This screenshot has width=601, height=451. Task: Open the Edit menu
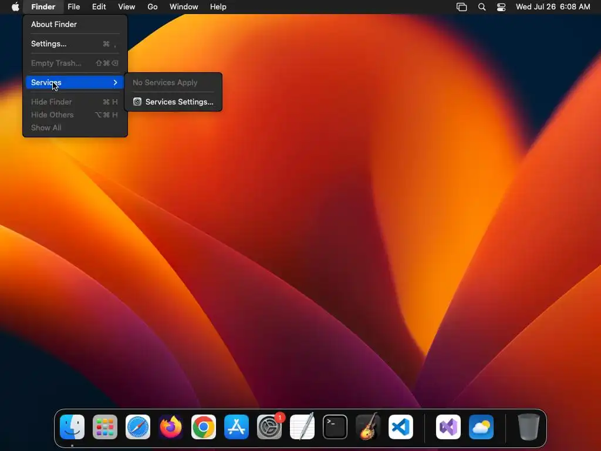(x=99, y=7)
